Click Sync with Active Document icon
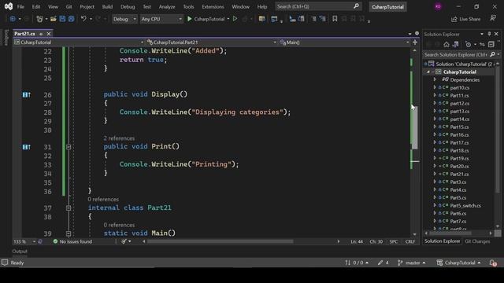 482,44
